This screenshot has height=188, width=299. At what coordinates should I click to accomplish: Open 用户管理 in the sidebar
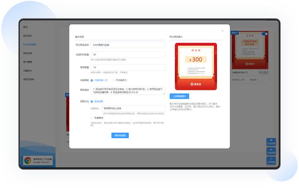[x=27, y=62]
